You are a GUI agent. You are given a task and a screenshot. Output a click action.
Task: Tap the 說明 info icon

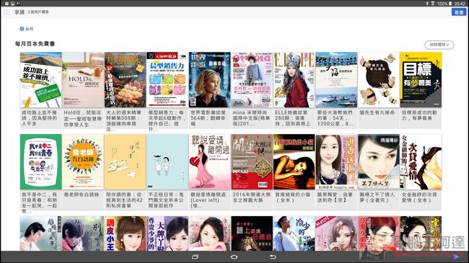[22, 29]
